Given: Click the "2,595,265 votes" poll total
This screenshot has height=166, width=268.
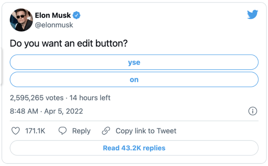Looking at the screenshot, I should pos(37,98).
